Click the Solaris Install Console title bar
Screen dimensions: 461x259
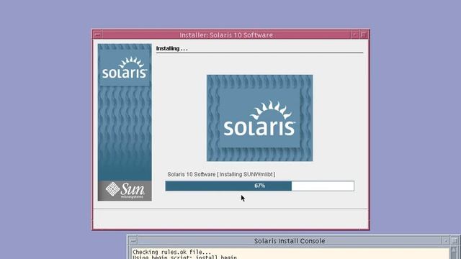(290, 241)
